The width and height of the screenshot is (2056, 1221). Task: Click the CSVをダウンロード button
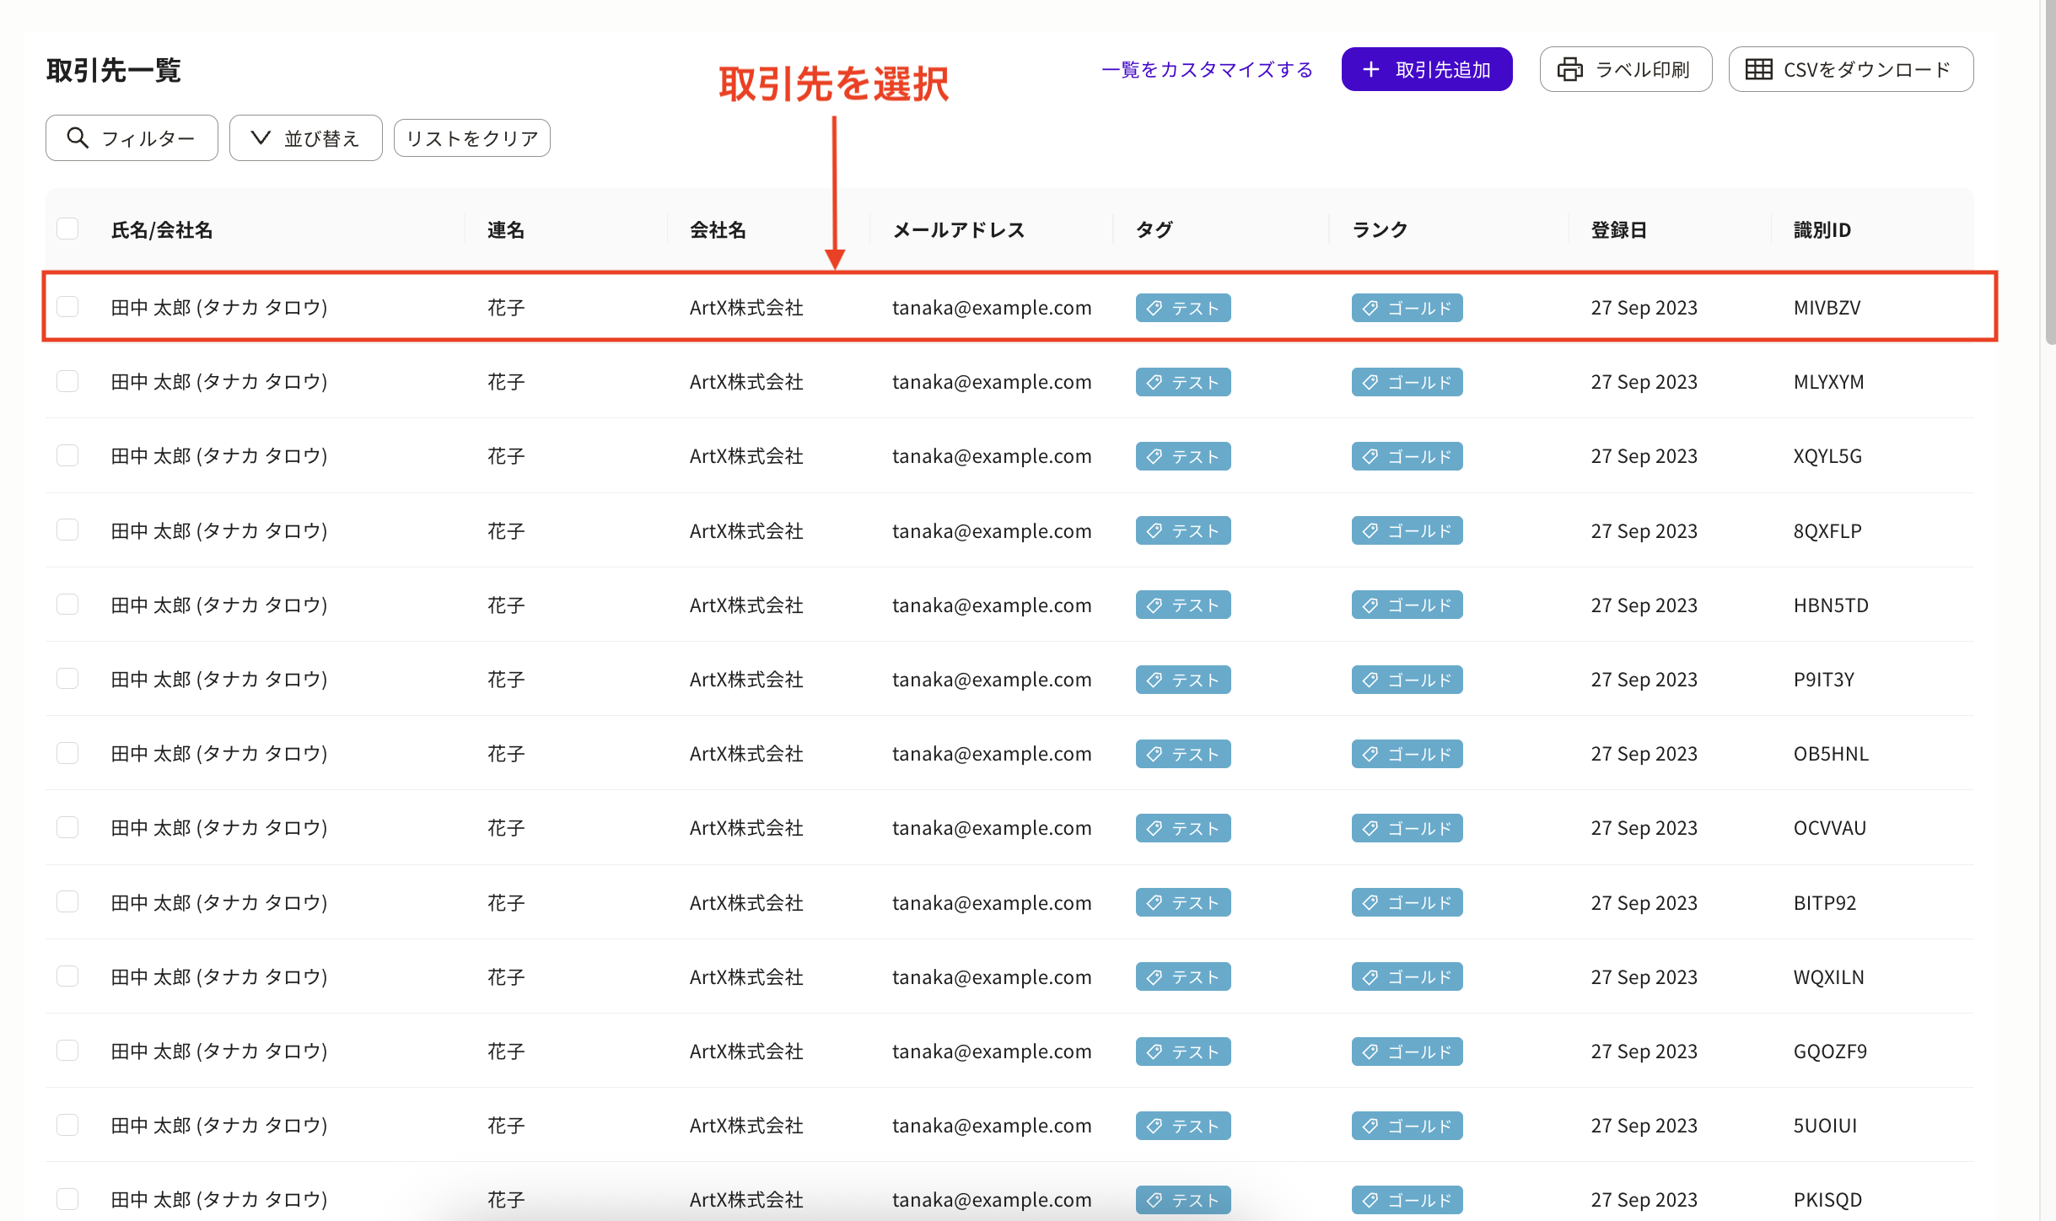[1851, 69]
